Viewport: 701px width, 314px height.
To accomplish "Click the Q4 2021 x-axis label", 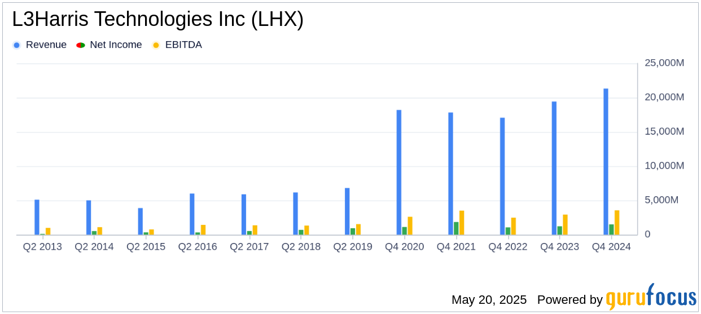I will click(456, 247).
